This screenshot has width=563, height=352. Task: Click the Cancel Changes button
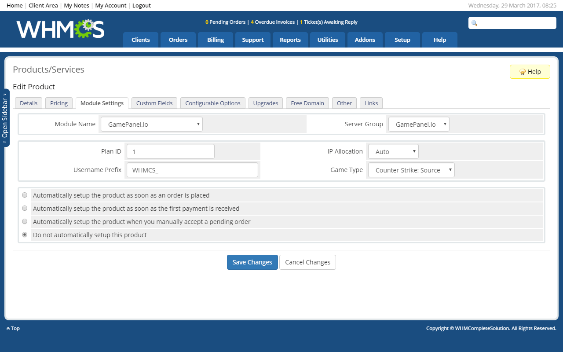point(307,262)
